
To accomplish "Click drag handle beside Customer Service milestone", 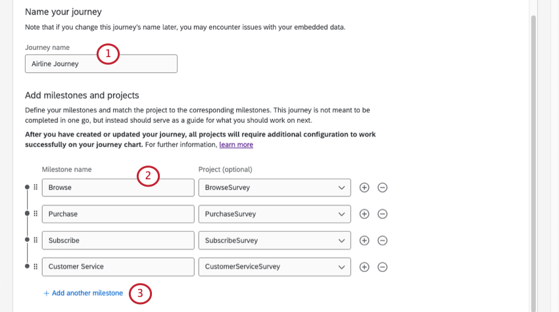I will tap(36, 267).
